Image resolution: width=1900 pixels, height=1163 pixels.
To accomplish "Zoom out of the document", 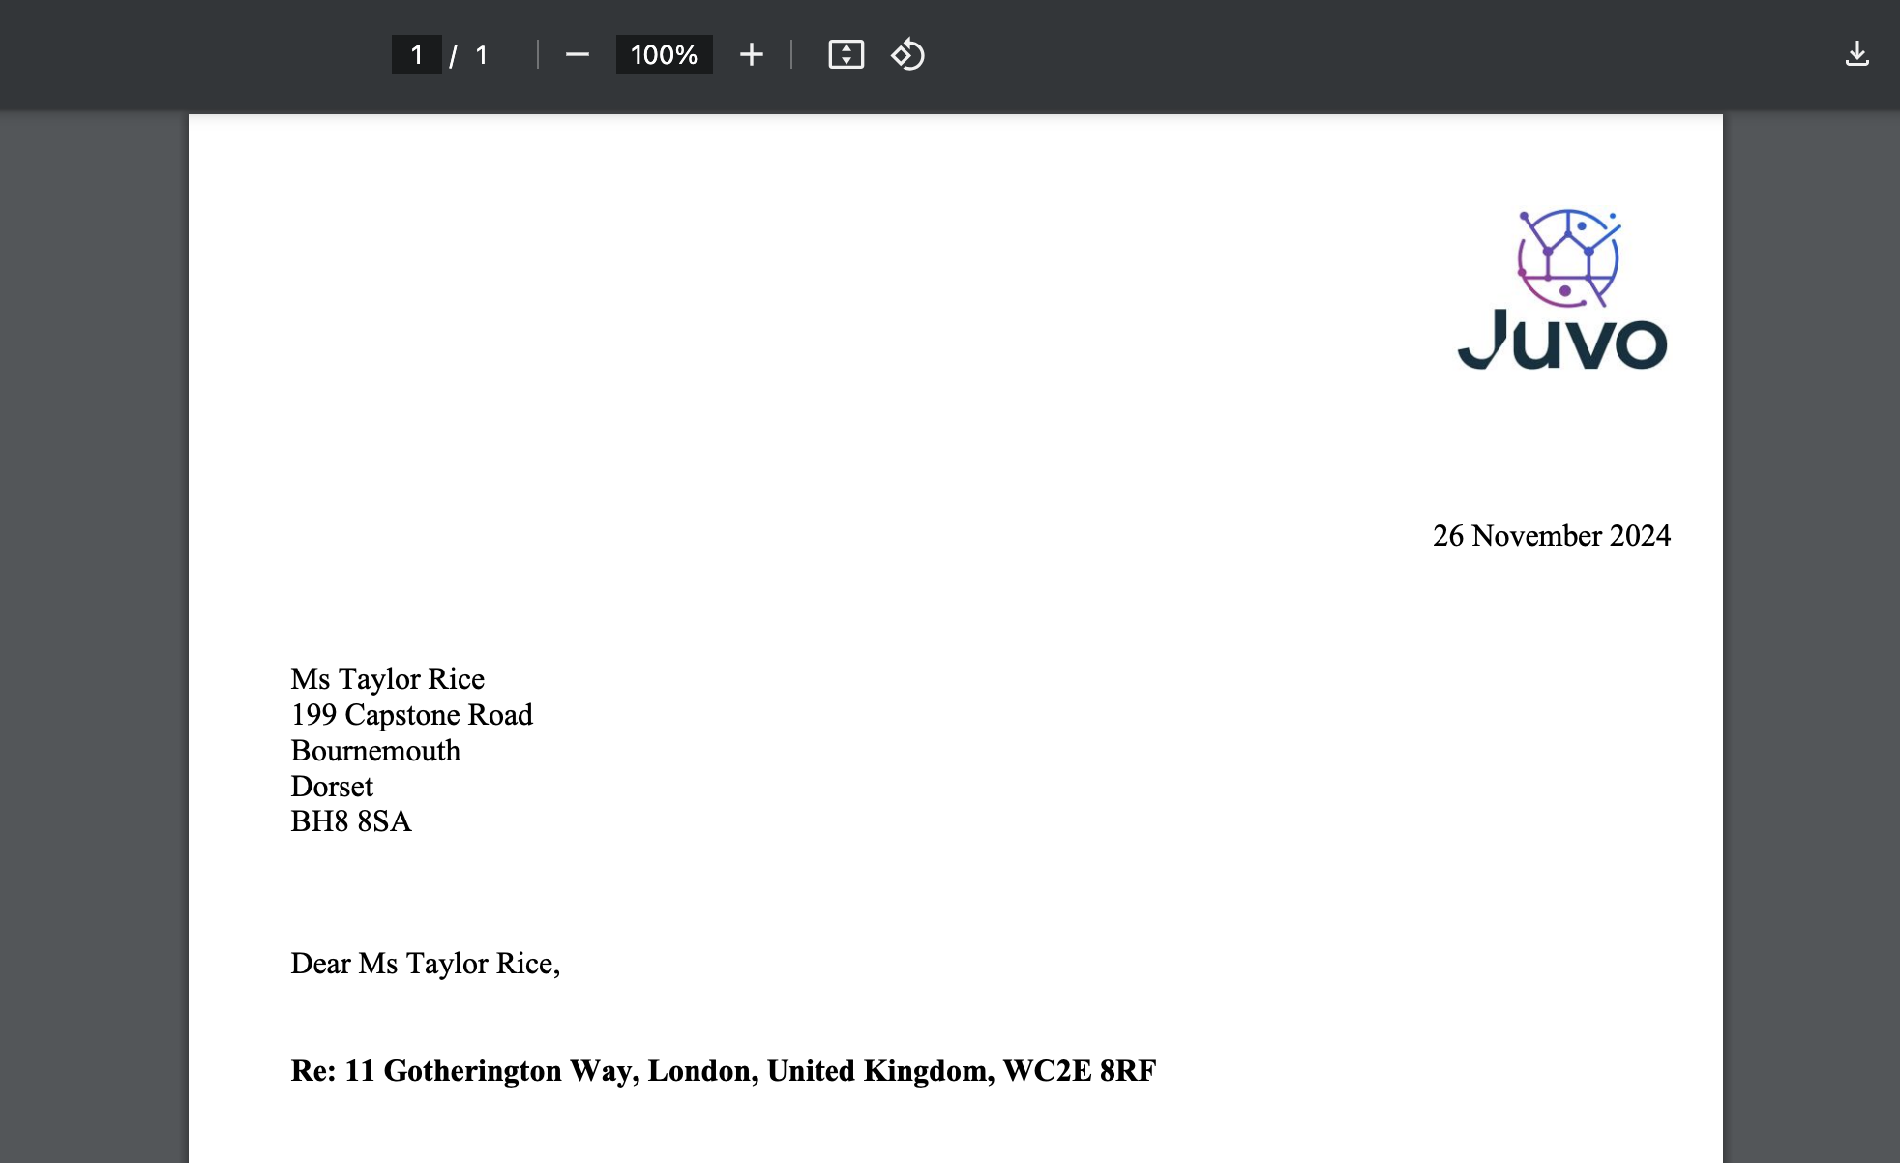I will [578, 54].
